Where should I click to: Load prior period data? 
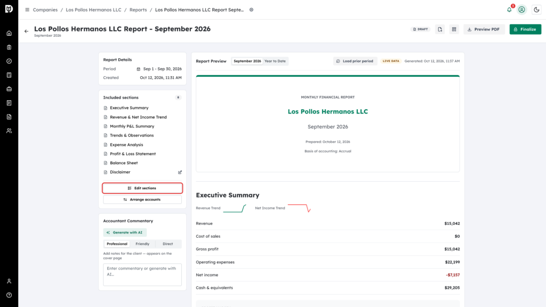click(355, 61)
